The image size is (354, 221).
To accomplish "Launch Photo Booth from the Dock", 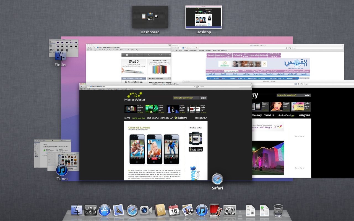I will point(215,211).
